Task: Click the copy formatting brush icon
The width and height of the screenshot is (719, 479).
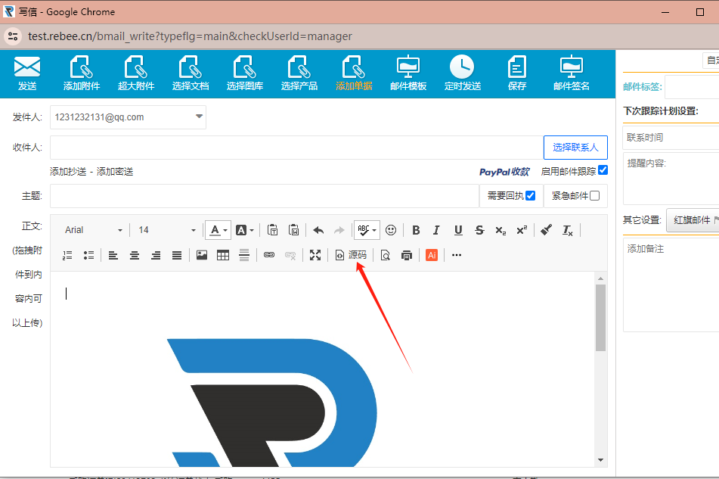Action: coord(546,230)
